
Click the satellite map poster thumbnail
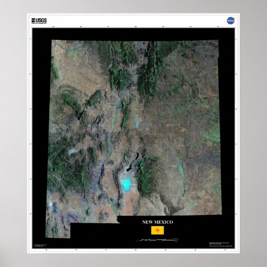[133, 133]
